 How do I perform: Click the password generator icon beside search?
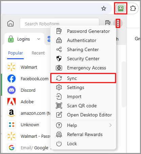[x=108, y=23]
